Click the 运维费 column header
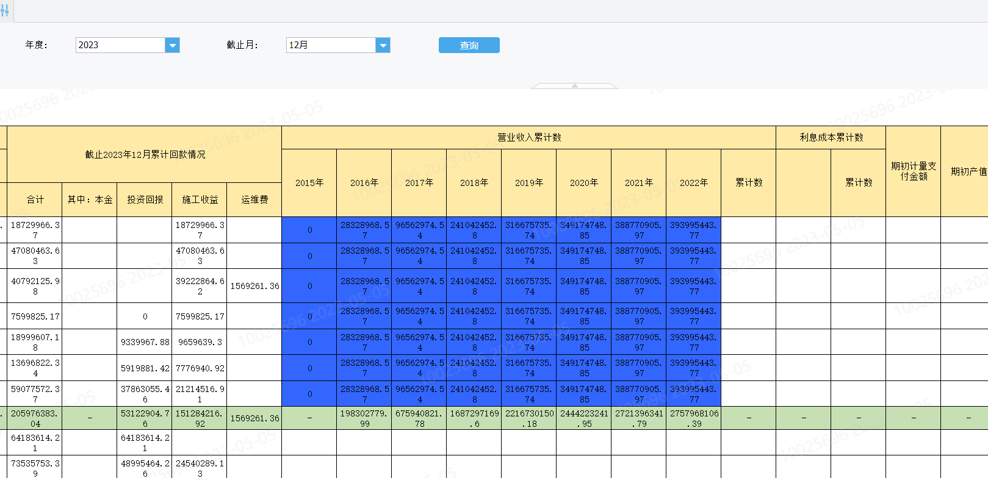This screenshot has width=988, height=478. pos(254,199)
